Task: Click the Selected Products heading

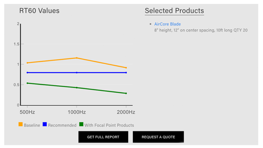Action: (174, 11)
